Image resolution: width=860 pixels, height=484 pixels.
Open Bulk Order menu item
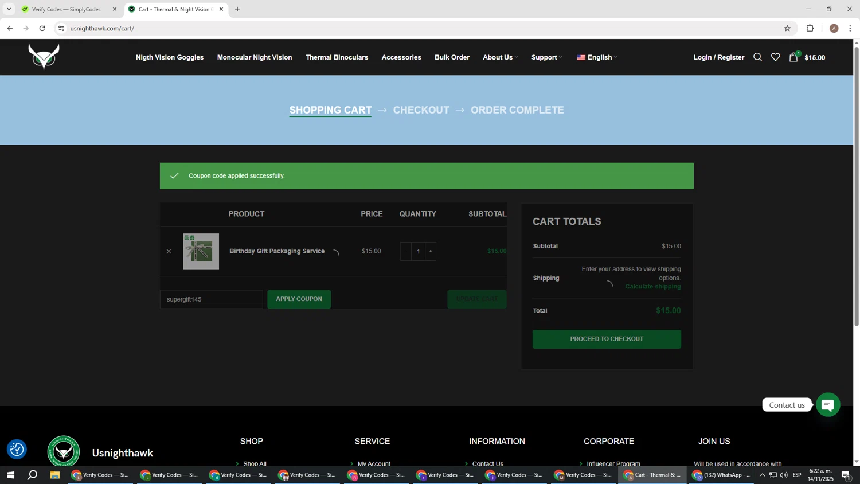[452, 57]
